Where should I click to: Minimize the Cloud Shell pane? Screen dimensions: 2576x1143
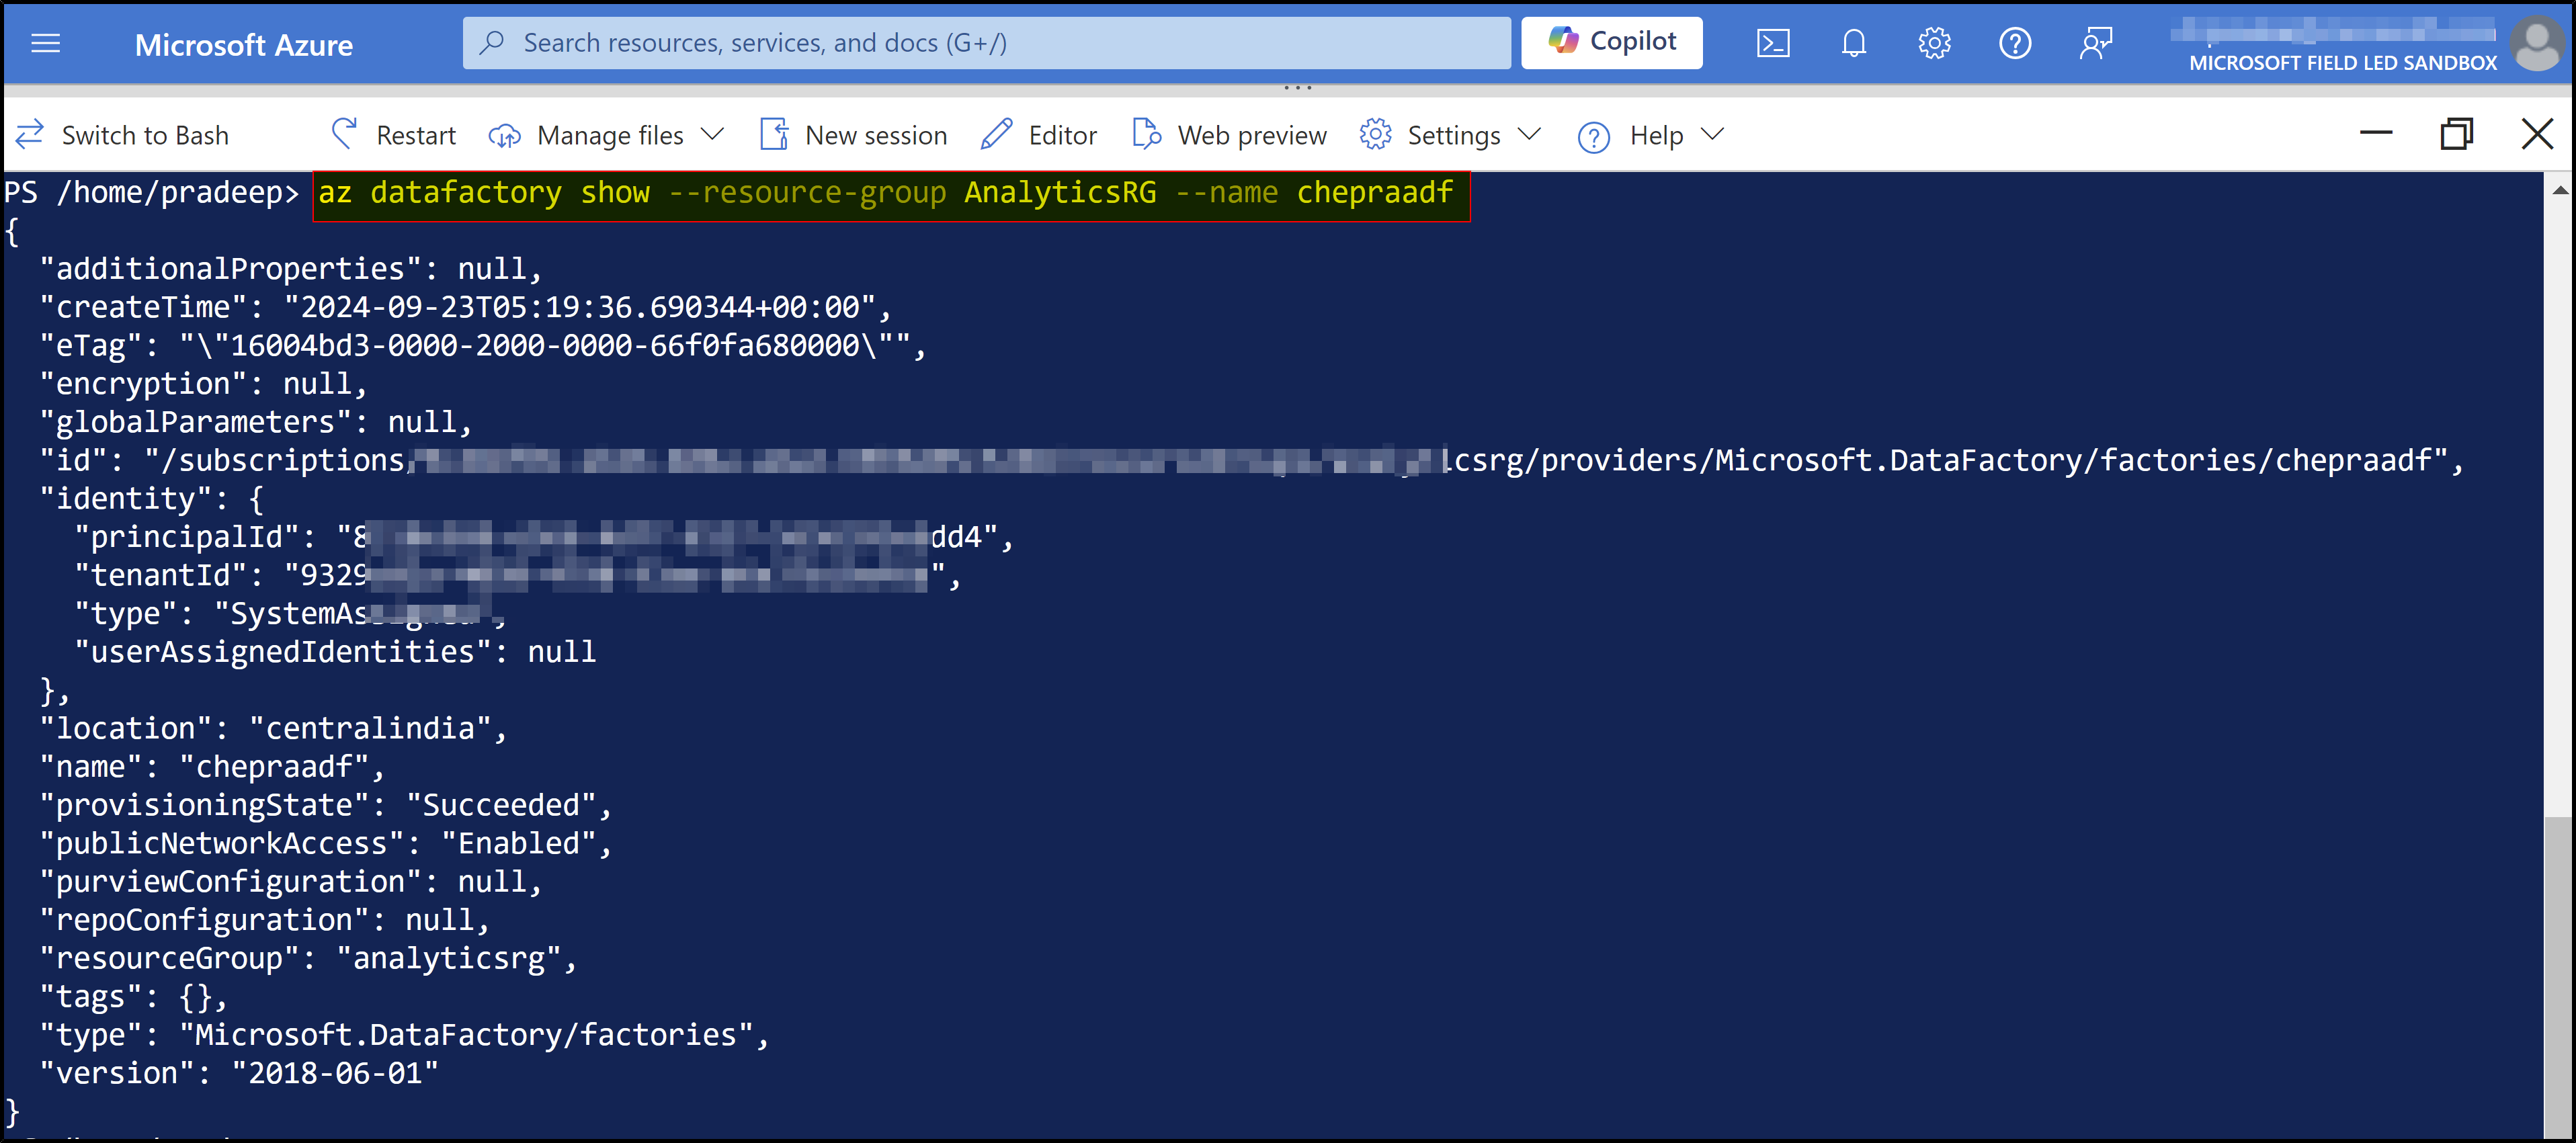click(2376, 133)
